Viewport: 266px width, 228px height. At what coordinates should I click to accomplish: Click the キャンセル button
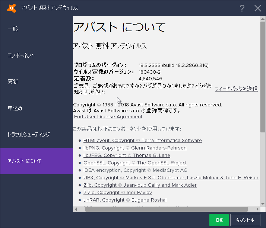[x=245, y=220]
